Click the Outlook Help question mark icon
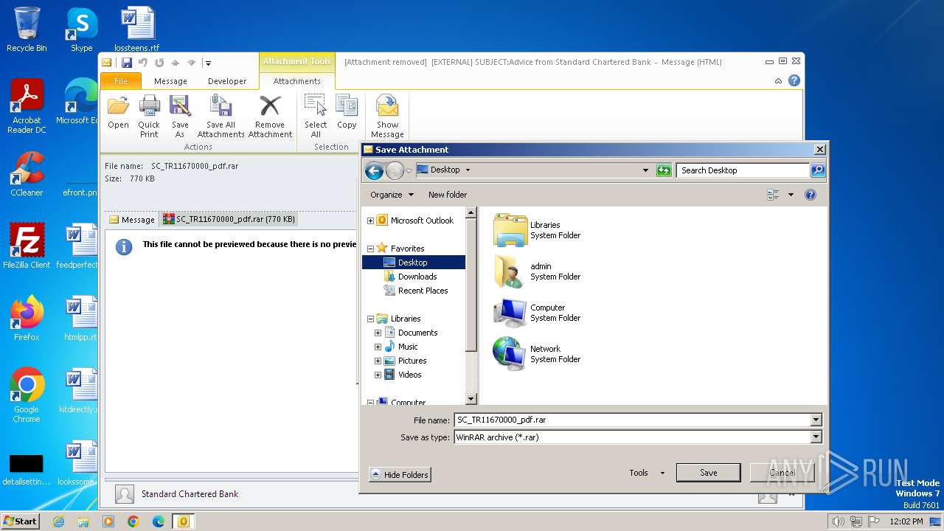Screen dimensions: 944x531 794,80
